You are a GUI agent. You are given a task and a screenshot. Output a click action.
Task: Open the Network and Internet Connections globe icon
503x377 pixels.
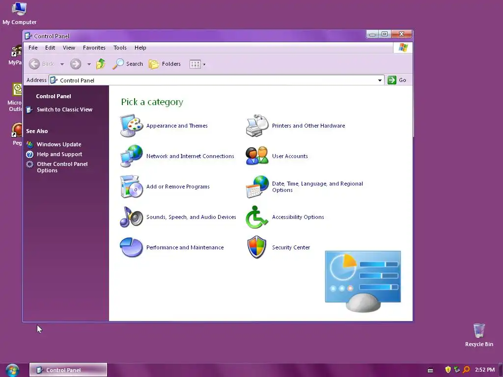point(132,156)
